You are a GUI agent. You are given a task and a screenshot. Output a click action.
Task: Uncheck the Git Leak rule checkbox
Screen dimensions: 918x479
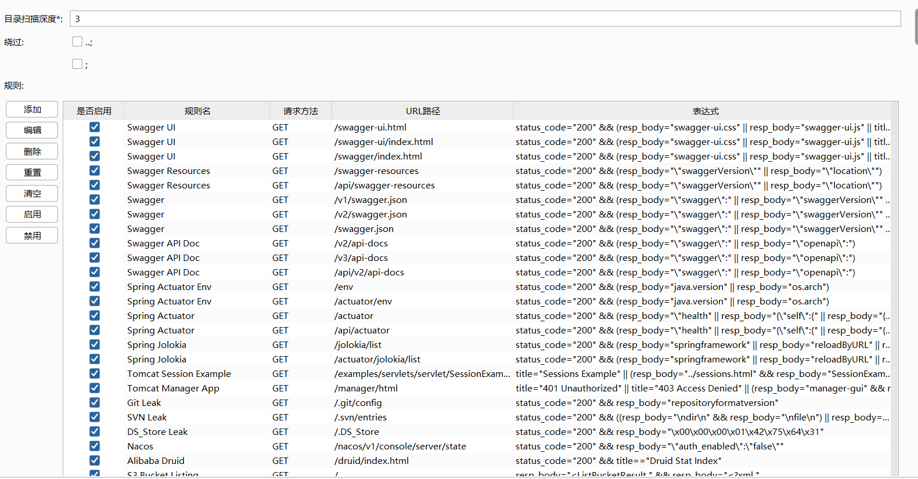click(95, 402)
